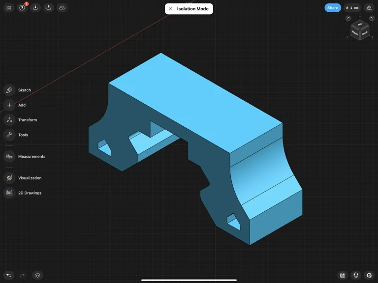Tap the Import icon

[x=35, y=8]
